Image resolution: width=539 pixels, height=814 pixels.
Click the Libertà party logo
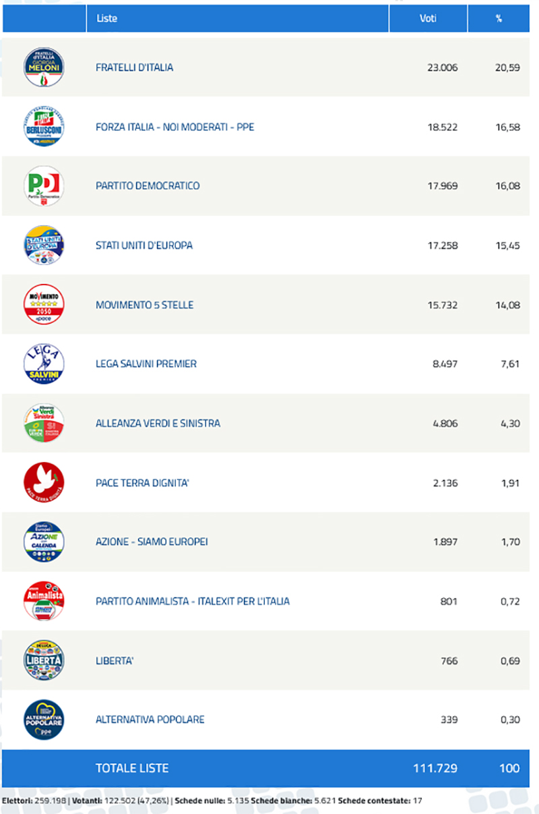point(44,660)
